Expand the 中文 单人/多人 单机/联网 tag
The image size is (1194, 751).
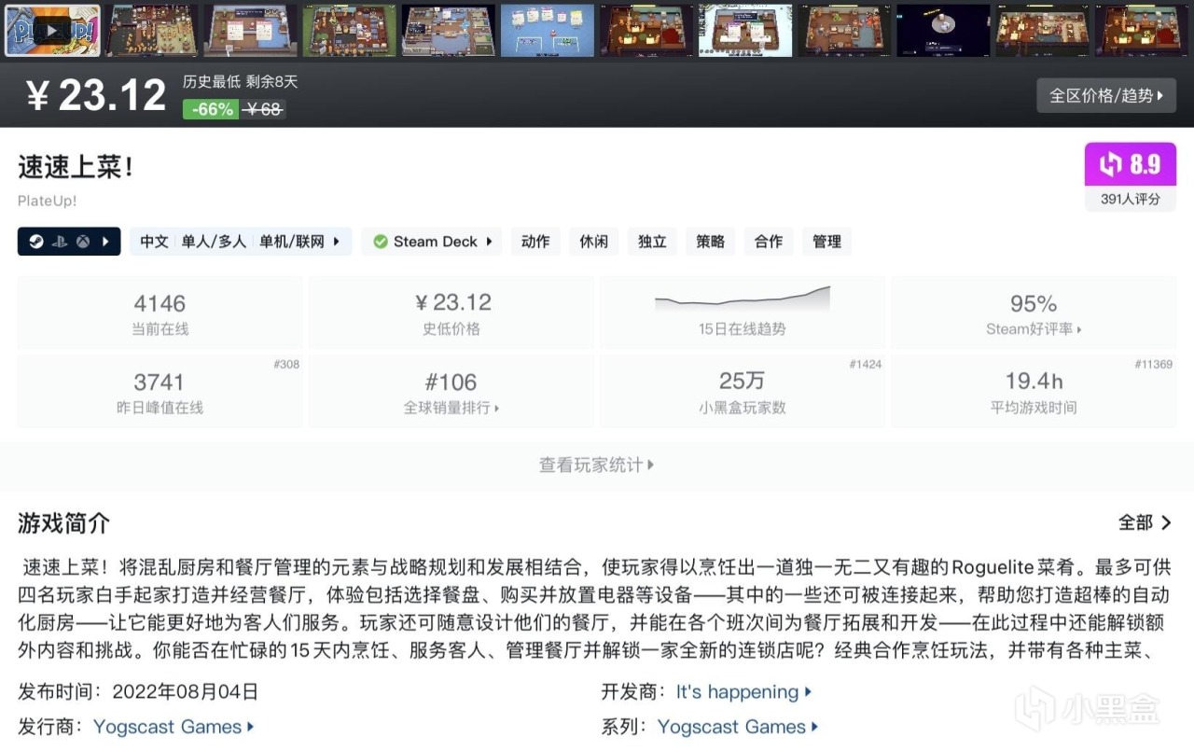click(x=241, y=242)
